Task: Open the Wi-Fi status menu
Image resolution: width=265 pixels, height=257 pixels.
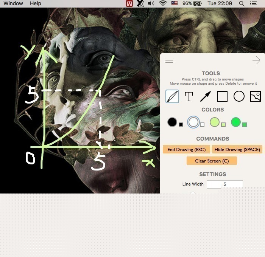Action: coord(163,3)
